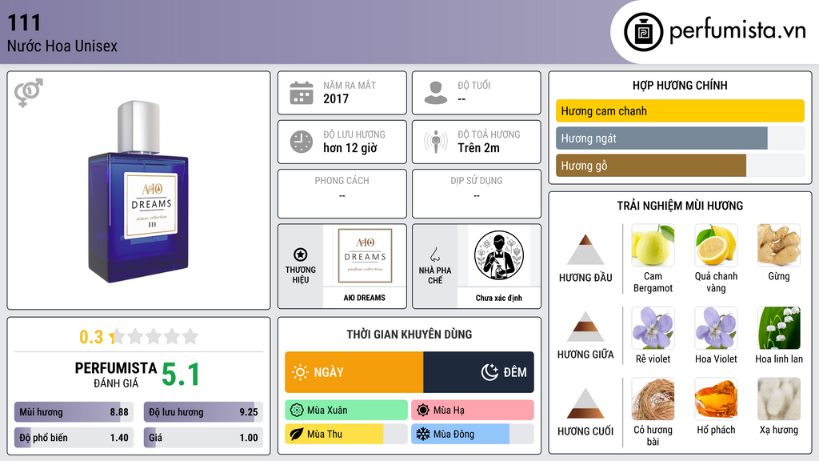This screenshot has width=819, height=461.
Task: Select the Đêm nighttime segment
Action: (x=478, y=372)
